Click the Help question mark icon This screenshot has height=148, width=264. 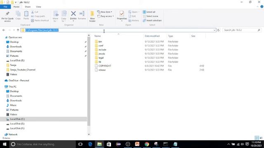click(262, 7)
